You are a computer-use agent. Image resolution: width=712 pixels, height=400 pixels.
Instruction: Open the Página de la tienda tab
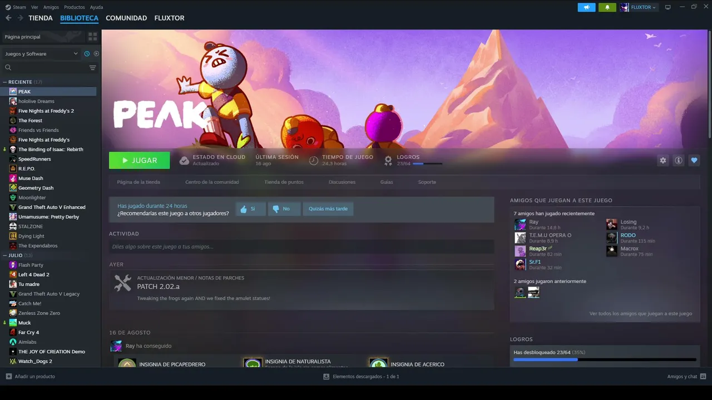point(139,182)
